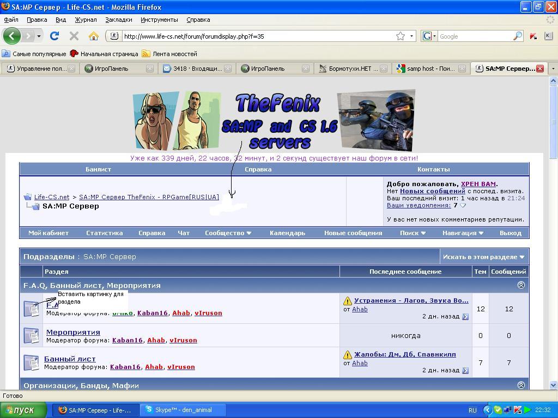Image resolution: width=558 pixels, height=418 pixels.
Task: Open Искать в этом разделе dropdown
Action: click(x=484, y=257)
